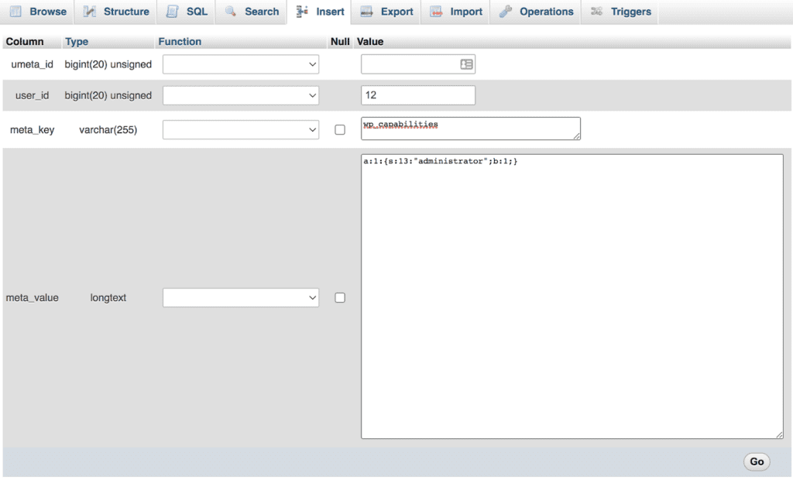Image resolution: width=793 pixels, height=480 pixels.
Task: Click inside the meta_value text area
Action: [572, 302]
